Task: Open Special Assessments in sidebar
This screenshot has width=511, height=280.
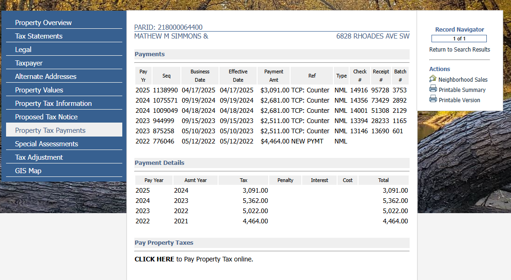Action: 46,144
